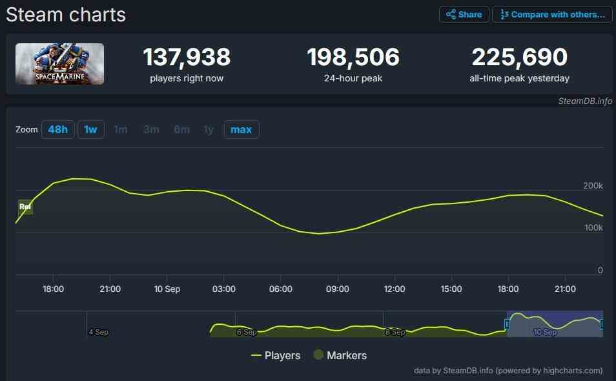The width and height of the screenshot is (616, 381).
Task: Click the Share button
Action: [464, 15]
